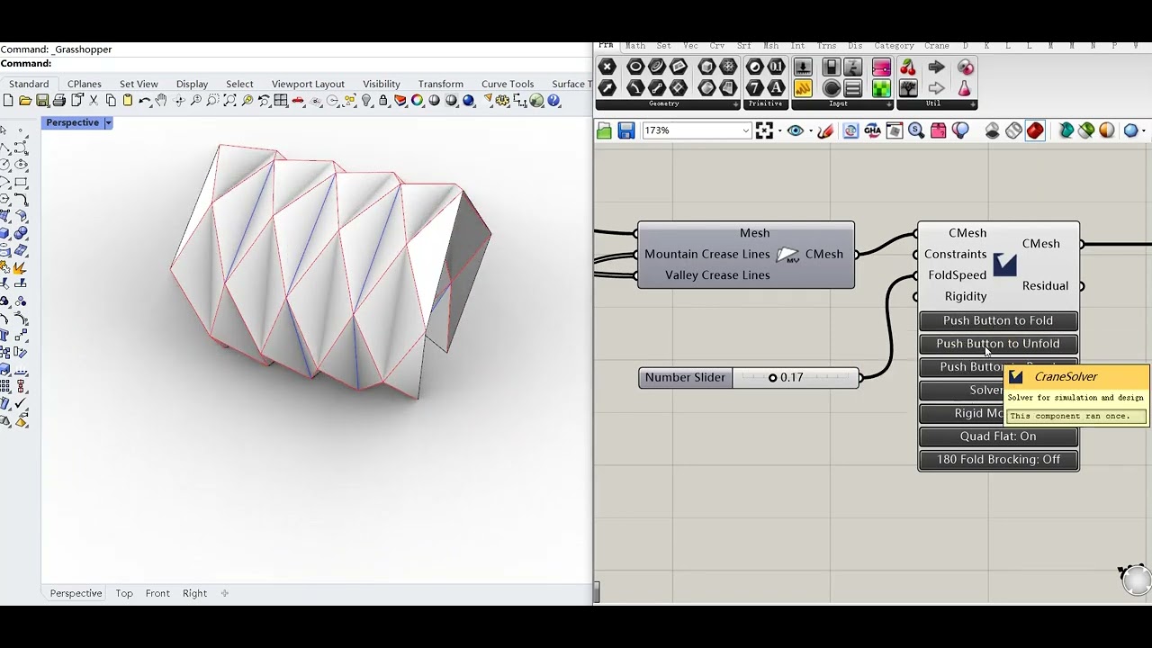
Task: Click the Integer '7' primitive icon
Action: (x=755, y=88)
